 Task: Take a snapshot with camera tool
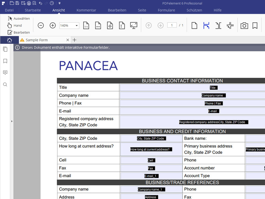(x=244, y=25)
